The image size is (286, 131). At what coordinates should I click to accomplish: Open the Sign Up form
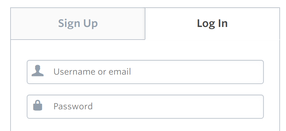coord(78,24)
